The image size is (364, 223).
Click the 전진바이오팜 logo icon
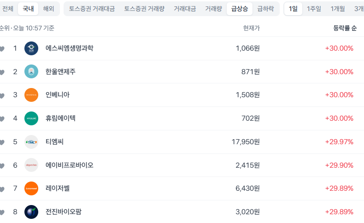pos(31,212)
